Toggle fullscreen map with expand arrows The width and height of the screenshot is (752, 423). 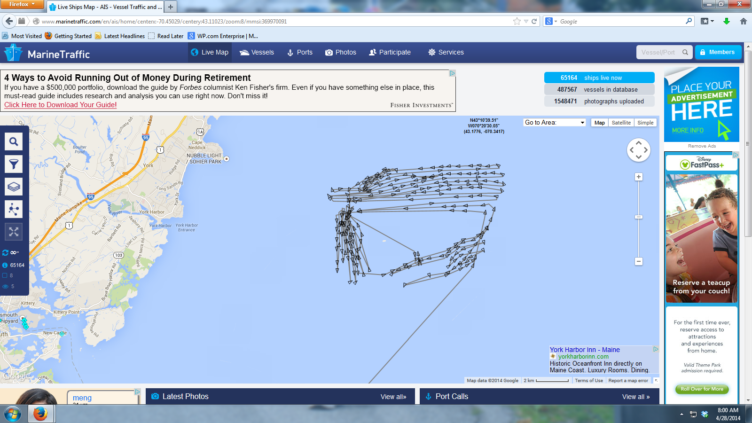point(14,232)
